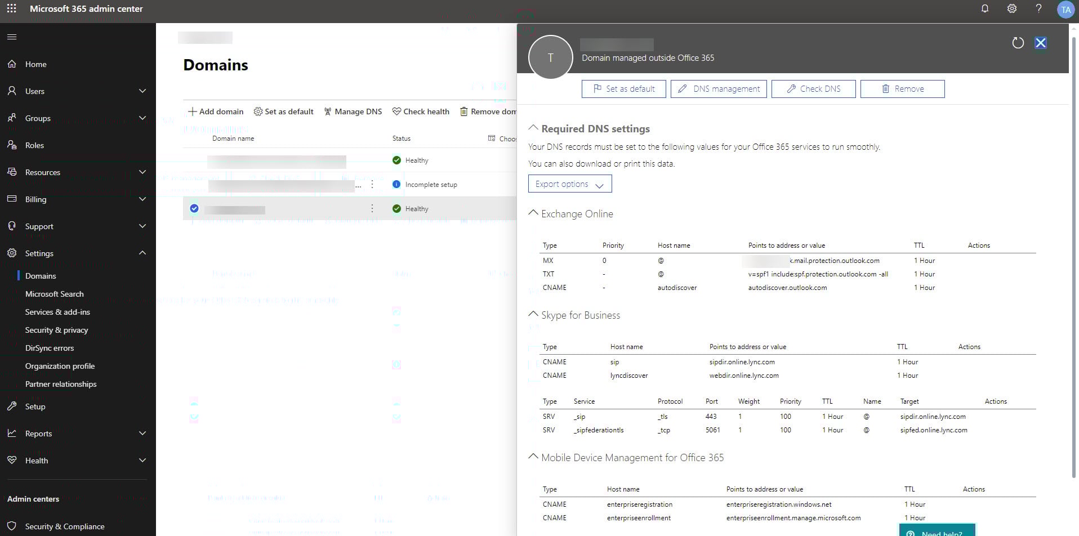Collapse the sidebar with the hamburger icon

point(11,37)
